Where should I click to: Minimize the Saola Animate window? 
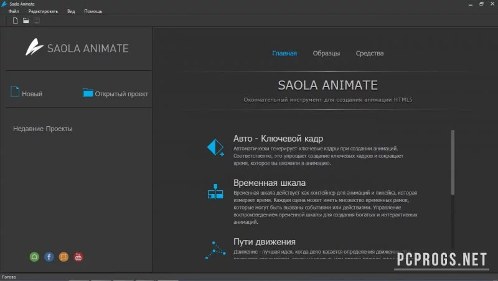click(x=471, y=4)
